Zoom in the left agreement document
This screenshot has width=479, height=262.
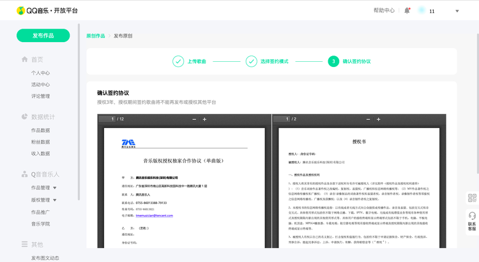pos(204,119)
